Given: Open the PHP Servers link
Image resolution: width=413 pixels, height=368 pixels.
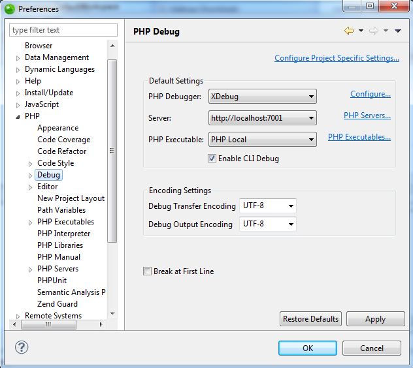Looking at the screenshot, I should pyautogui.click(x=367, y=115).
